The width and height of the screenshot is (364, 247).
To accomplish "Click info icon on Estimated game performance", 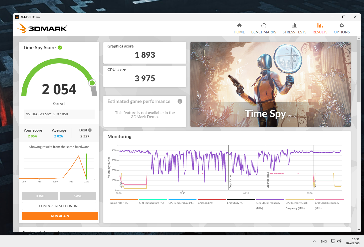I will [x=180, y=101].
